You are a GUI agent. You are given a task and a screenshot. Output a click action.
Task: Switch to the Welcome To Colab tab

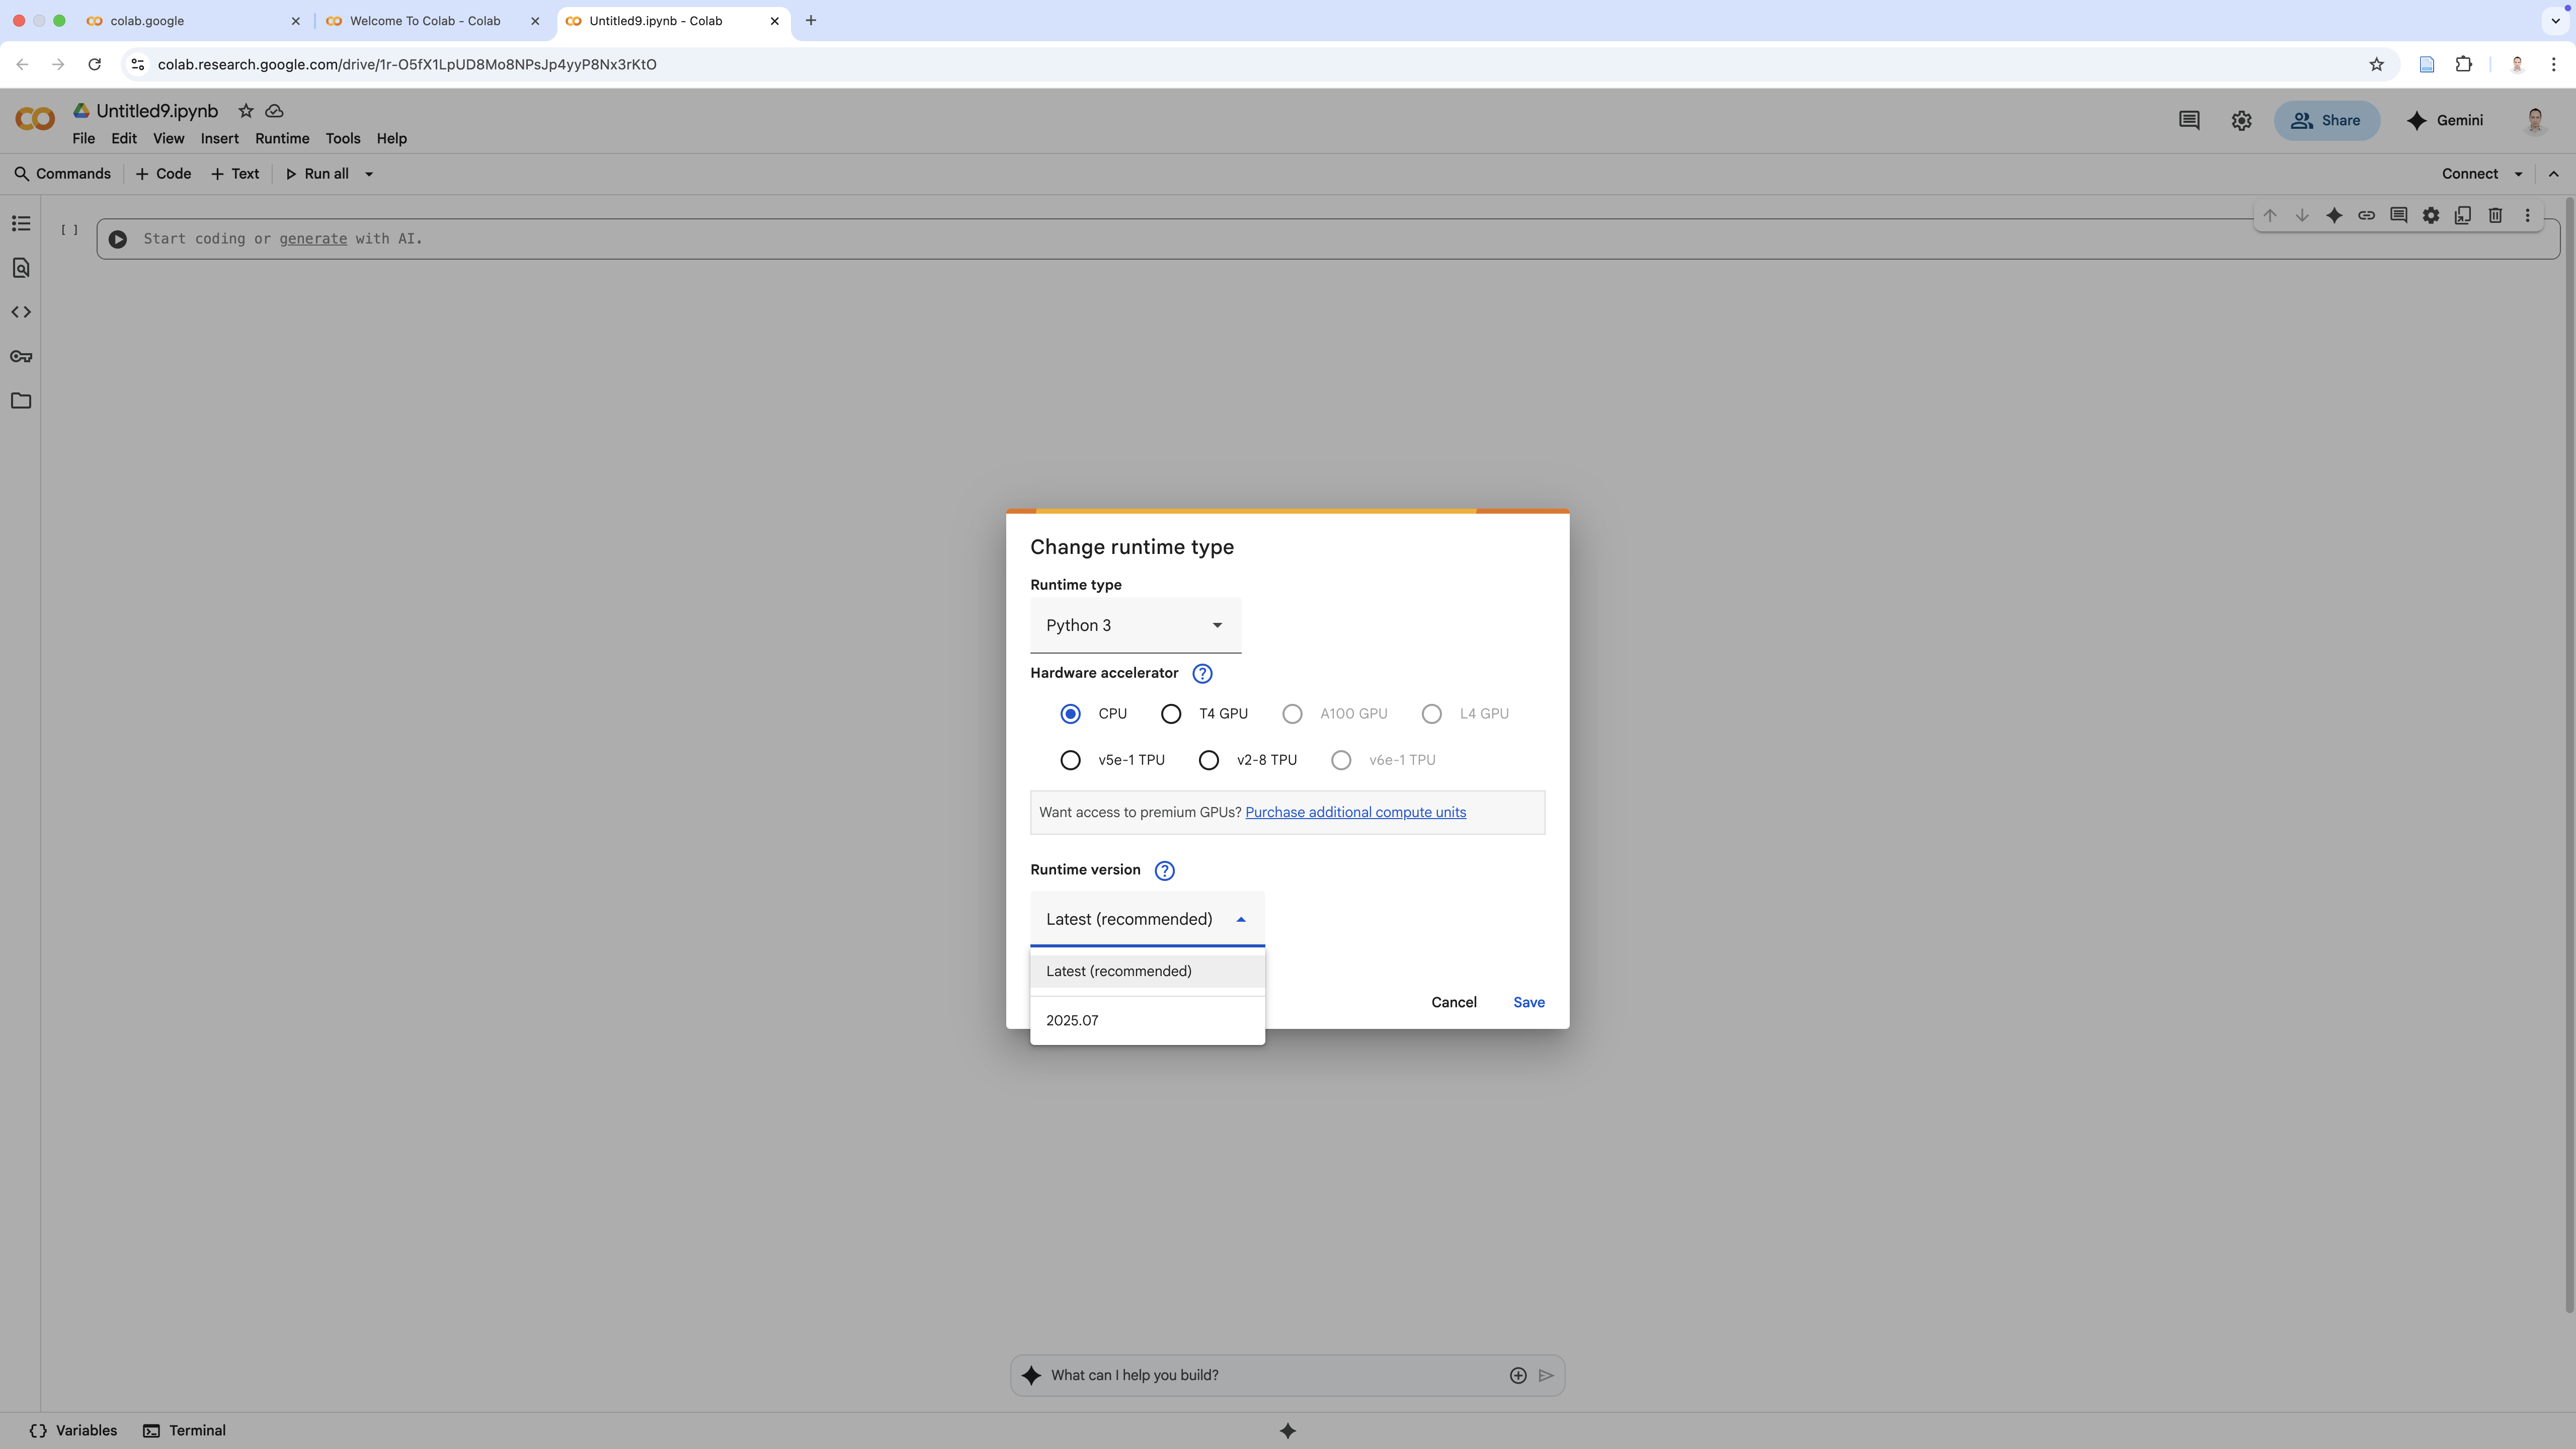[x=424, y=20]
